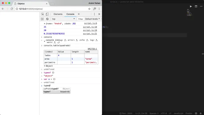Go back in Chrome browser
The height and width of the screenshot is (115, 204).
pyautogui.click(x=3, y=9)
